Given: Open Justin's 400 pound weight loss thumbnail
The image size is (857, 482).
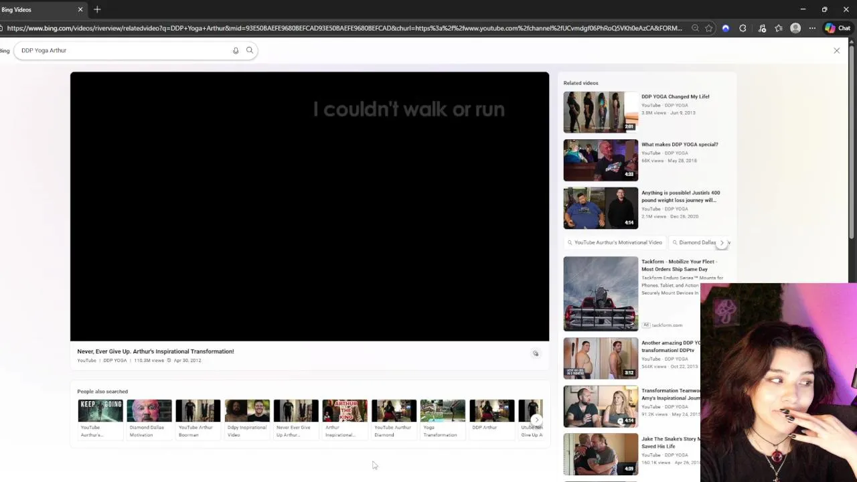Looking at the screenshot, I should pos(601,208).
